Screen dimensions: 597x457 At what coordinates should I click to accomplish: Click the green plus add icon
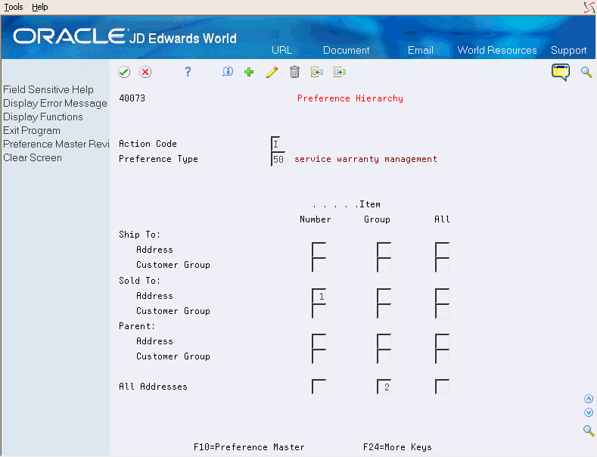(x=249, y=72)
